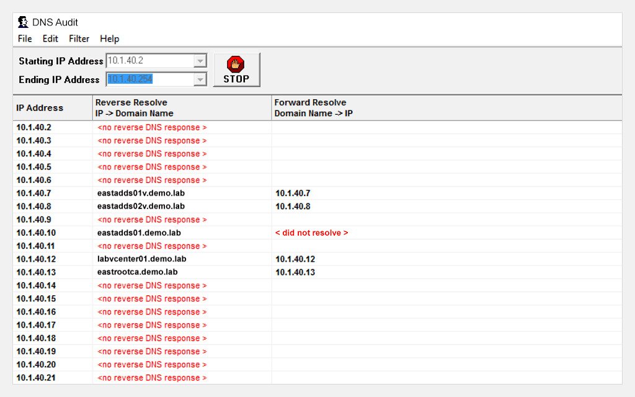Click inside the Starting IP Address field
Image resolution: width=635 pixels, height=397 pixels.
point(149,61)
